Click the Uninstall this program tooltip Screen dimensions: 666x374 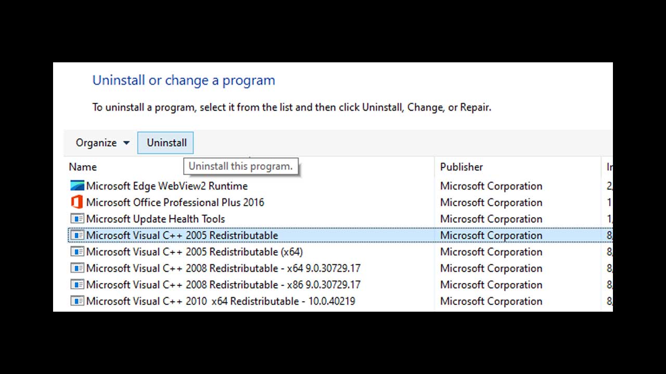coord(241,166)
